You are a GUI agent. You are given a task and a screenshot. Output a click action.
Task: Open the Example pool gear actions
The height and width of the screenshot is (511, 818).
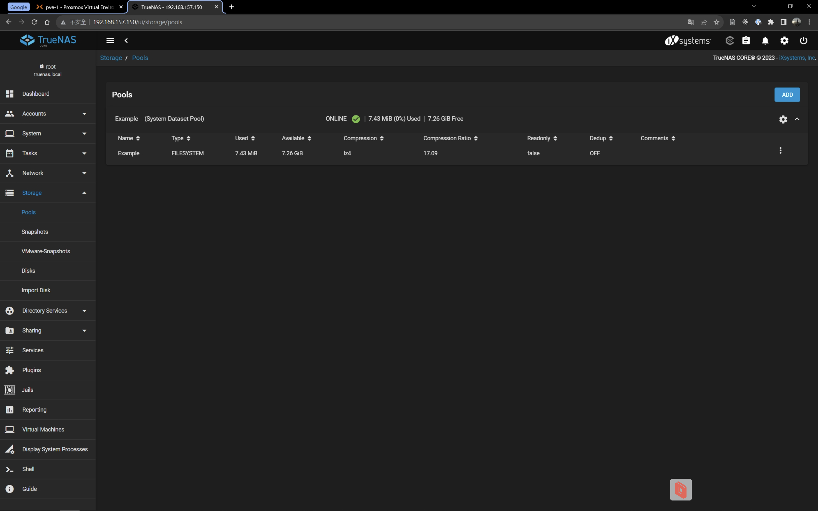(x=783, y=119)
